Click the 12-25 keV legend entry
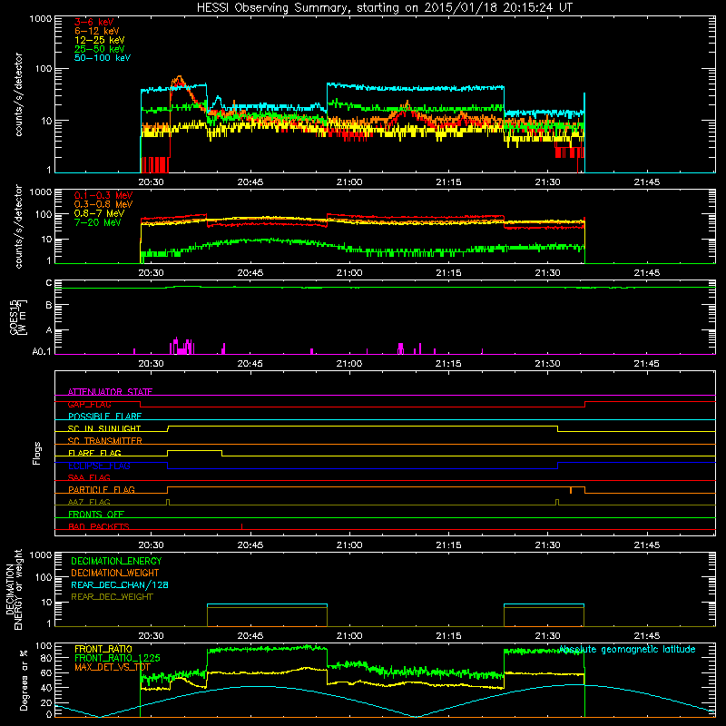Viewport: 726px width, 726px height. click(99, 40)
